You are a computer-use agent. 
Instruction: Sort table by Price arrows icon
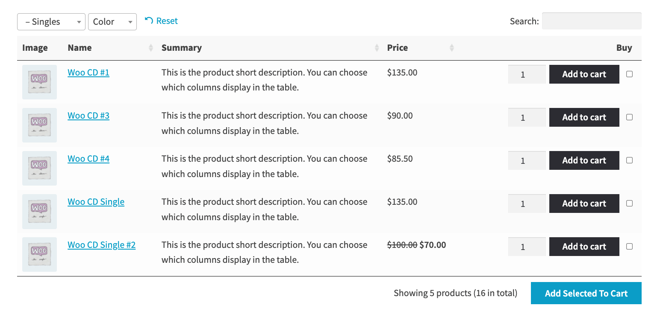click(452, 48)
